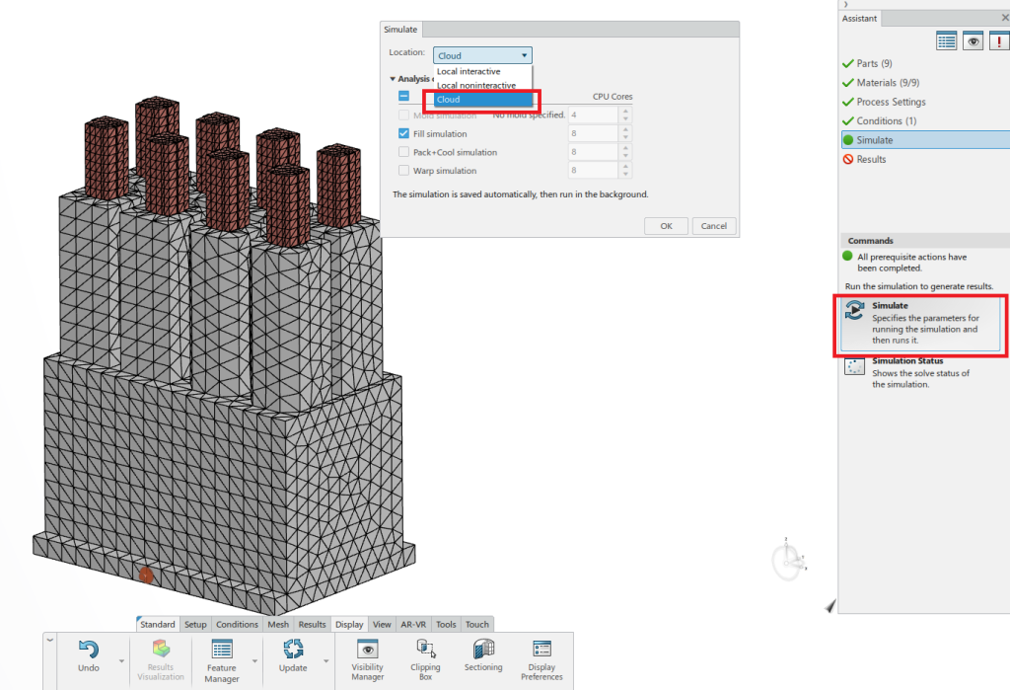
Task: Select Materials (9/9) in the Assistant list
Action: pyautogui.click(x=890, y=83)
